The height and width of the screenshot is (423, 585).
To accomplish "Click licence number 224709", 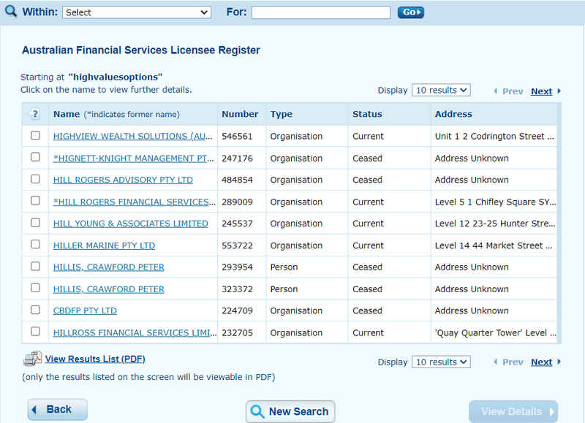I will (x=237, y=310).
